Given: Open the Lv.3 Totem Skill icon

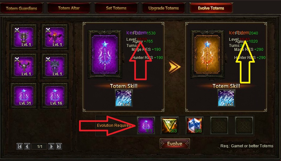Looking at the screenshot, I should point(226,98).
